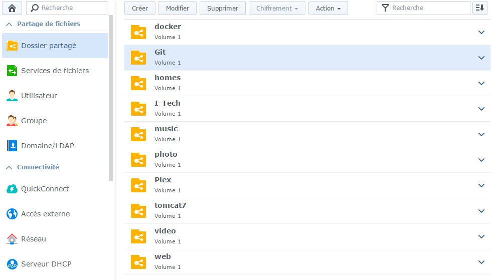Viewport: 493px width, 280px height.
Task: Select the I-Tech folder name
Action: (168, 103)
